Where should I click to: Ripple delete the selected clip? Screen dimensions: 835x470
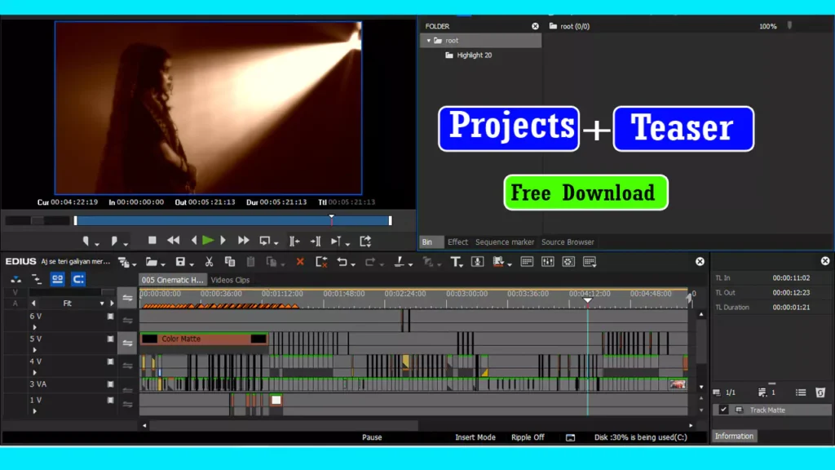tap(321, 262)
